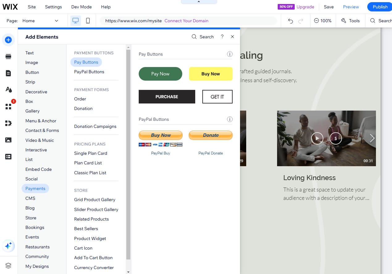Close the Add Elements panel
Image resolution: width=392 pixels, height=274 pixels.
[x=232, y=37]
